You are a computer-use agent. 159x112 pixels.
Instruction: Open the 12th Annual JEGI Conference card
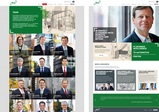(x=126, y=80)
